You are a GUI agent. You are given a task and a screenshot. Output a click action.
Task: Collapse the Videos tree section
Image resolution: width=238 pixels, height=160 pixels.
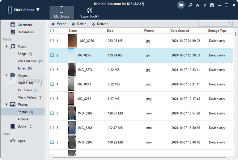click(x=6, y=76)
